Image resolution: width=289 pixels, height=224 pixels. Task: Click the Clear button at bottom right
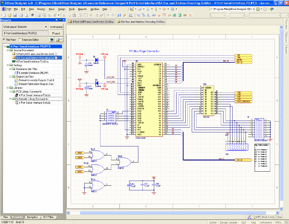tap(279, 217)
